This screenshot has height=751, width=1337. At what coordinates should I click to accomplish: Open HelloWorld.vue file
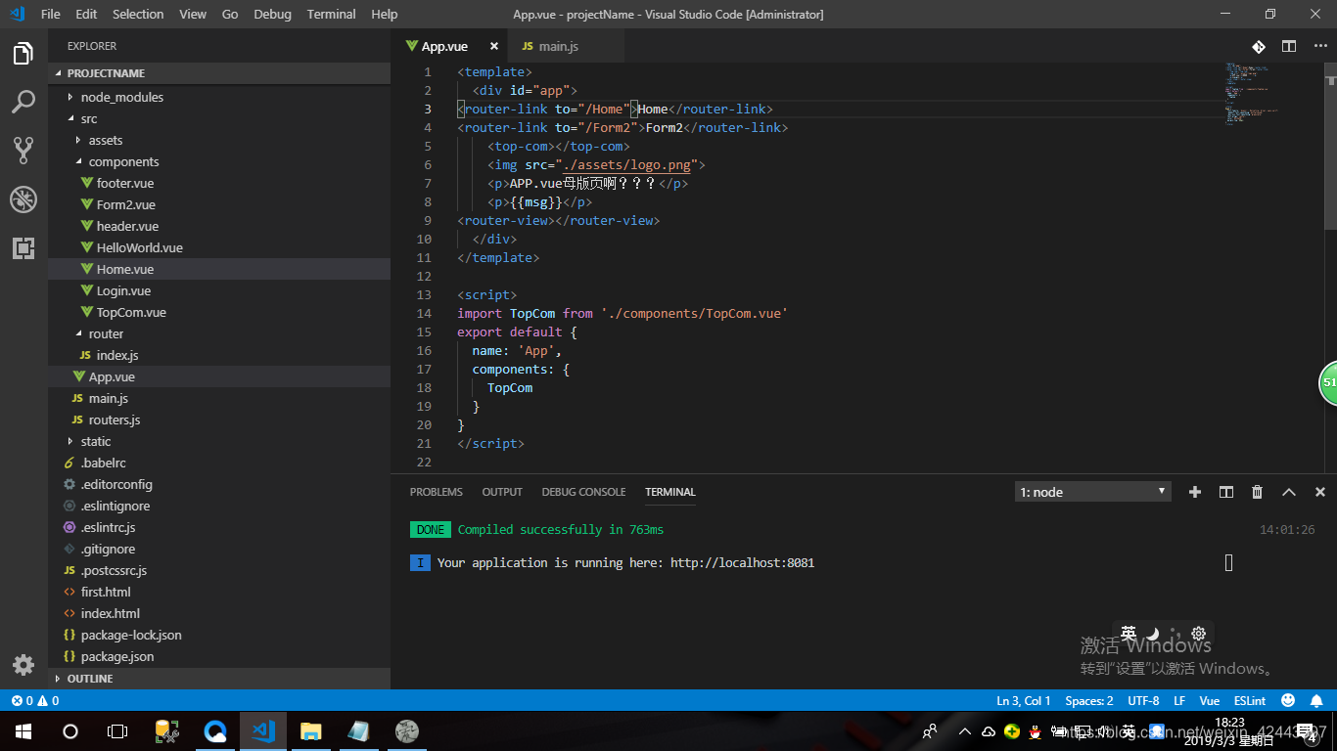pos(219,247)
